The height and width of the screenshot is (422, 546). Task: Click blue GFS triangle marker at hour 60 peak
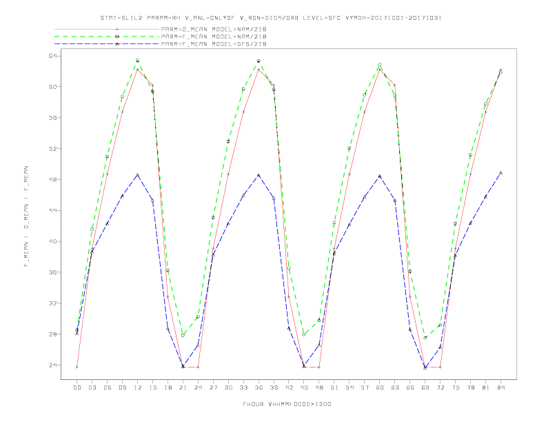[380, 177]
